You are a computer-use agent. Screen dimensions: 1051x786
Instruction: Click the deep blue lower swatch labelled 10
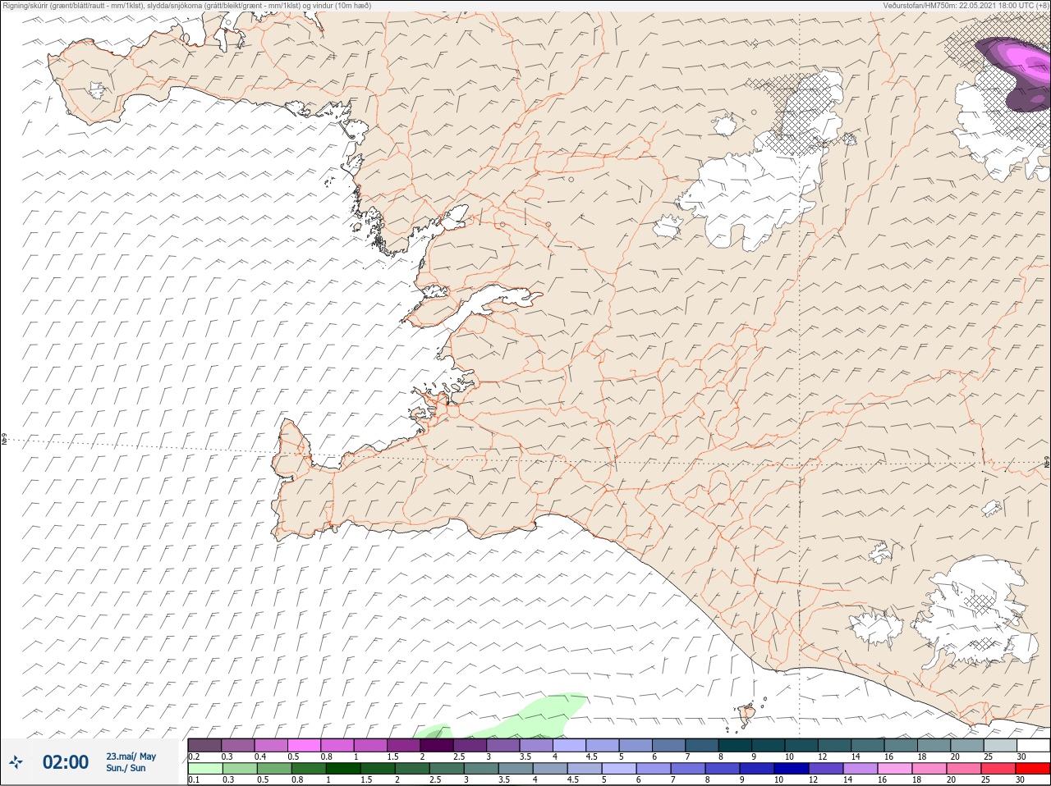pyautogui.click(x=792, y=769)
